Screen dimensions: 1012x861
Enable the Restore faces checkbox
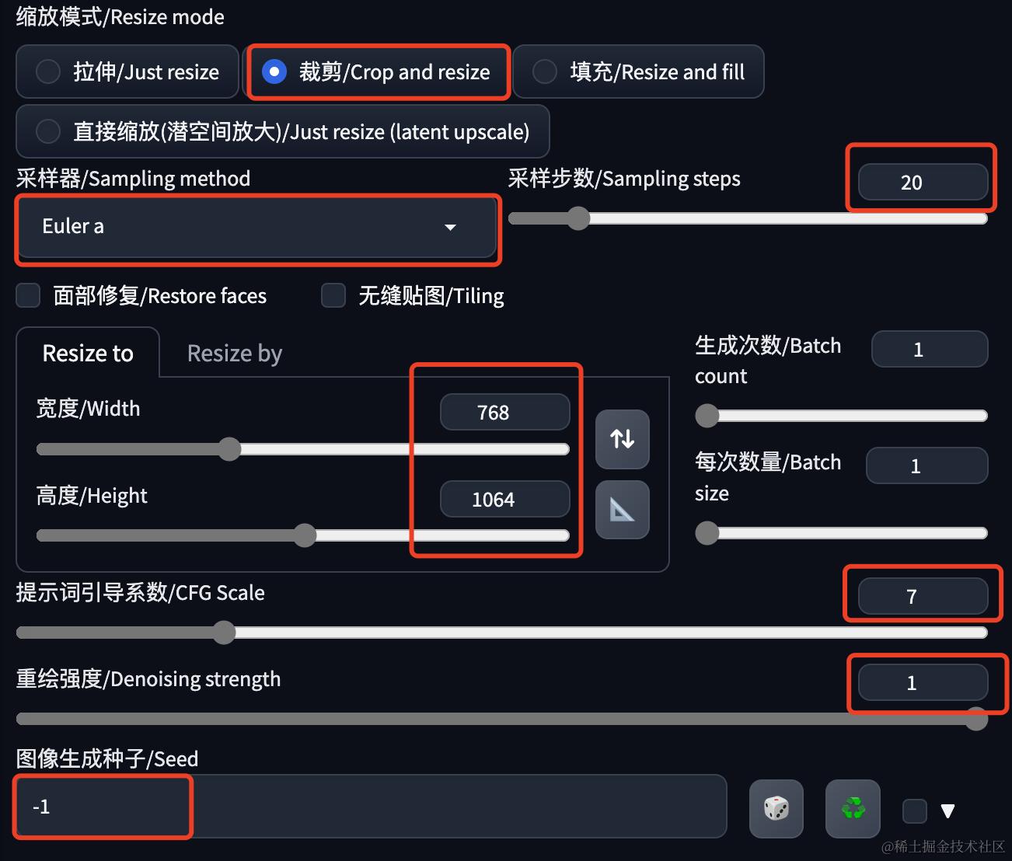29,295
